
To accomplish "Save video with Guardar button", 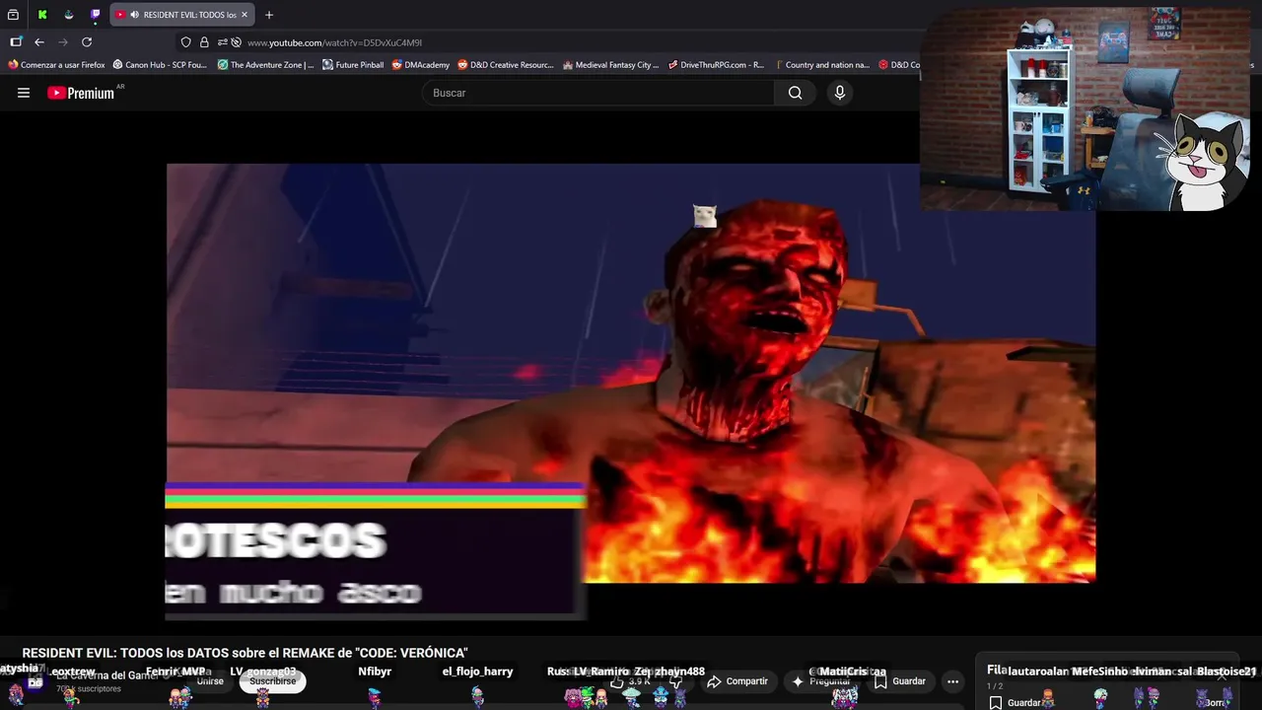I will click(x=900, y=681).
